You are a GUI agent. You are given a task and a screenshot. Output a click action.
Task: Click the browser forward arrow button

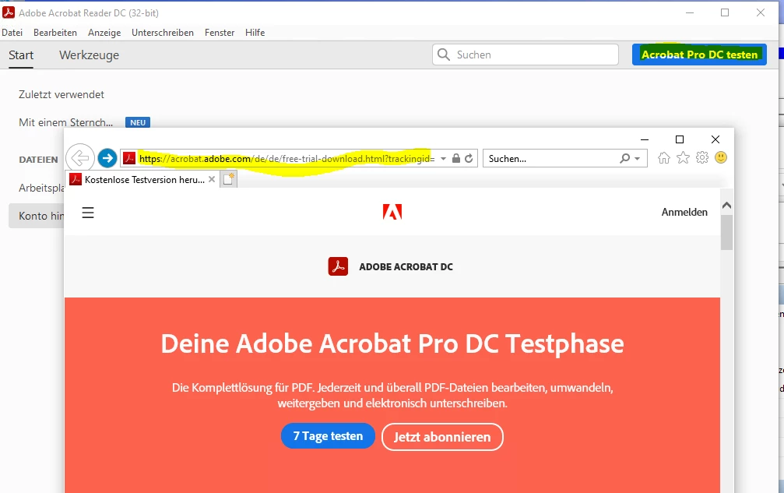[107, 158]
